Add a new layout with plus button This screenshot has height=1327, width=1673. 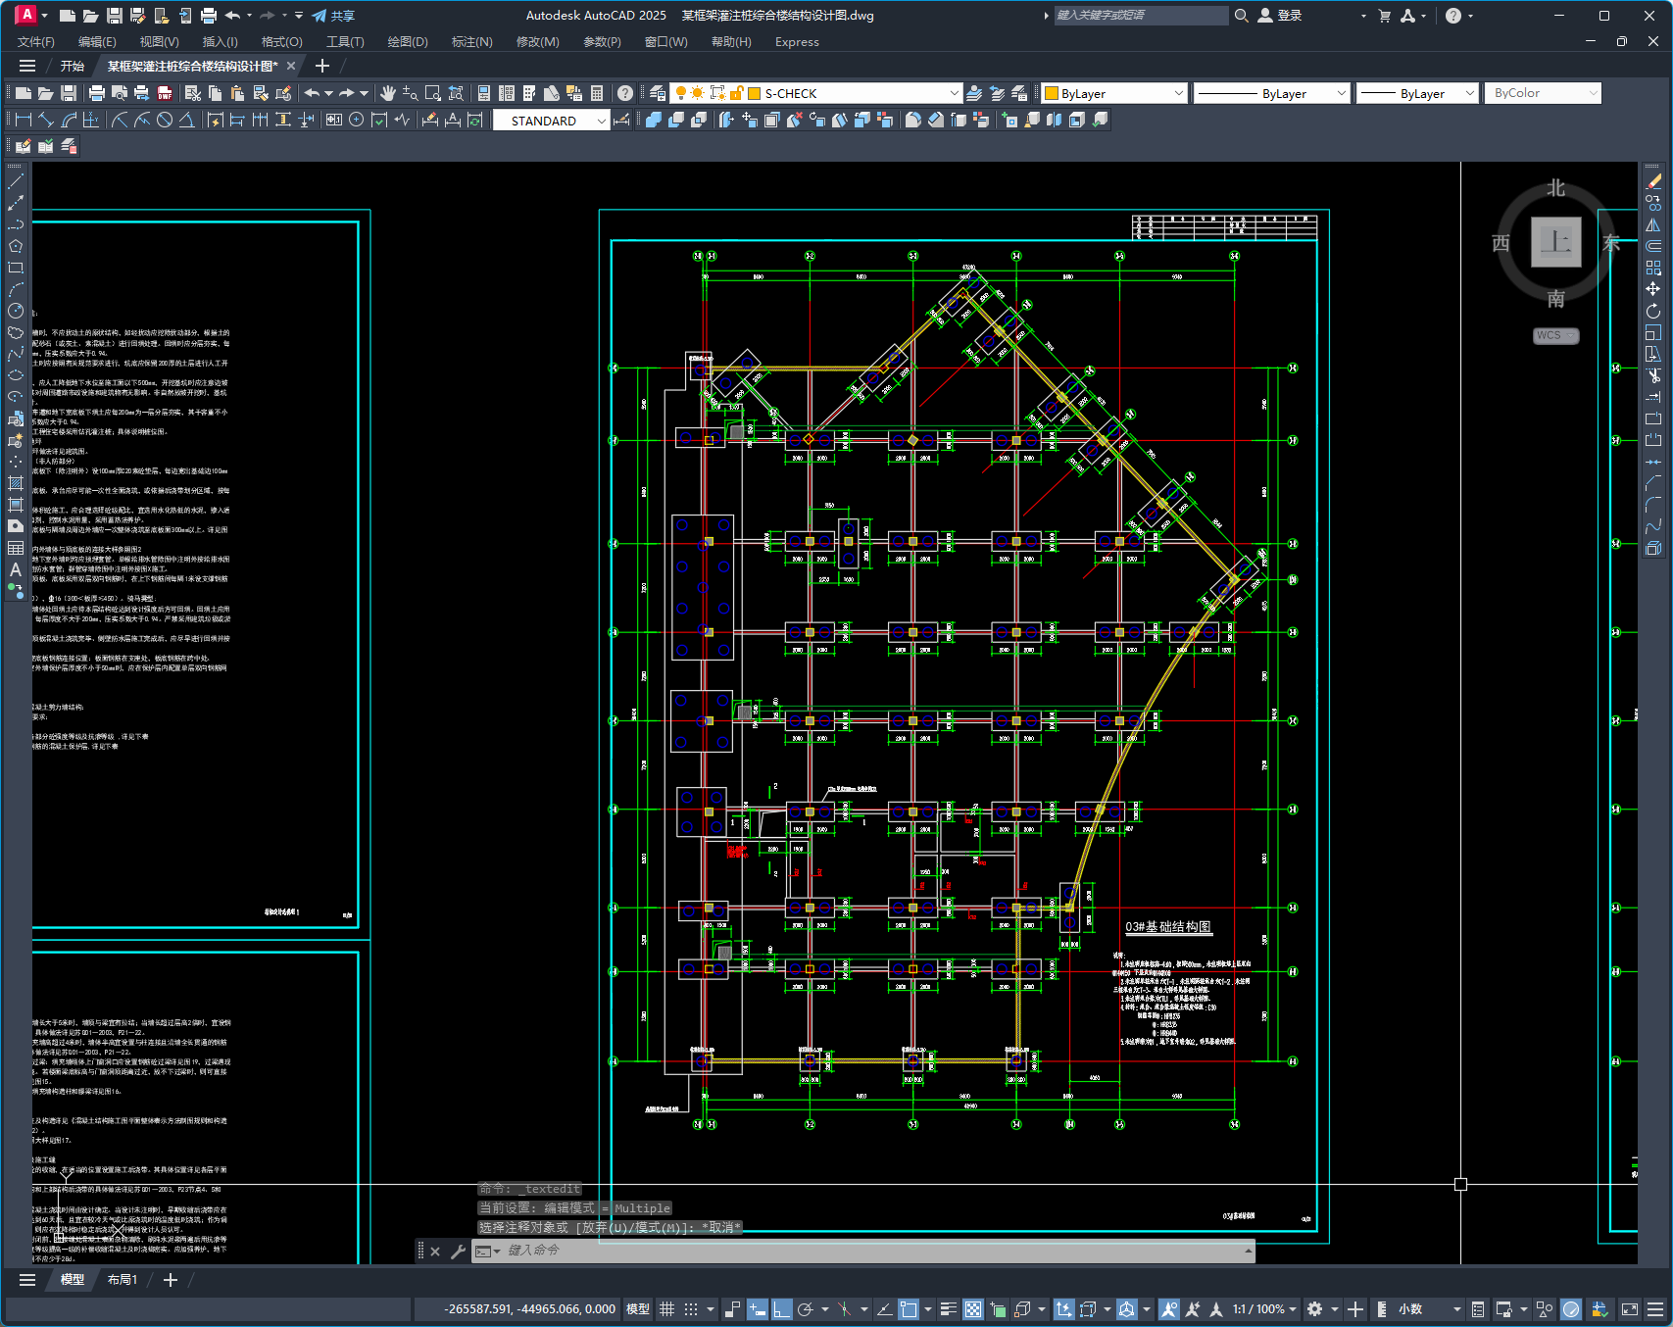coord(171,1280)
